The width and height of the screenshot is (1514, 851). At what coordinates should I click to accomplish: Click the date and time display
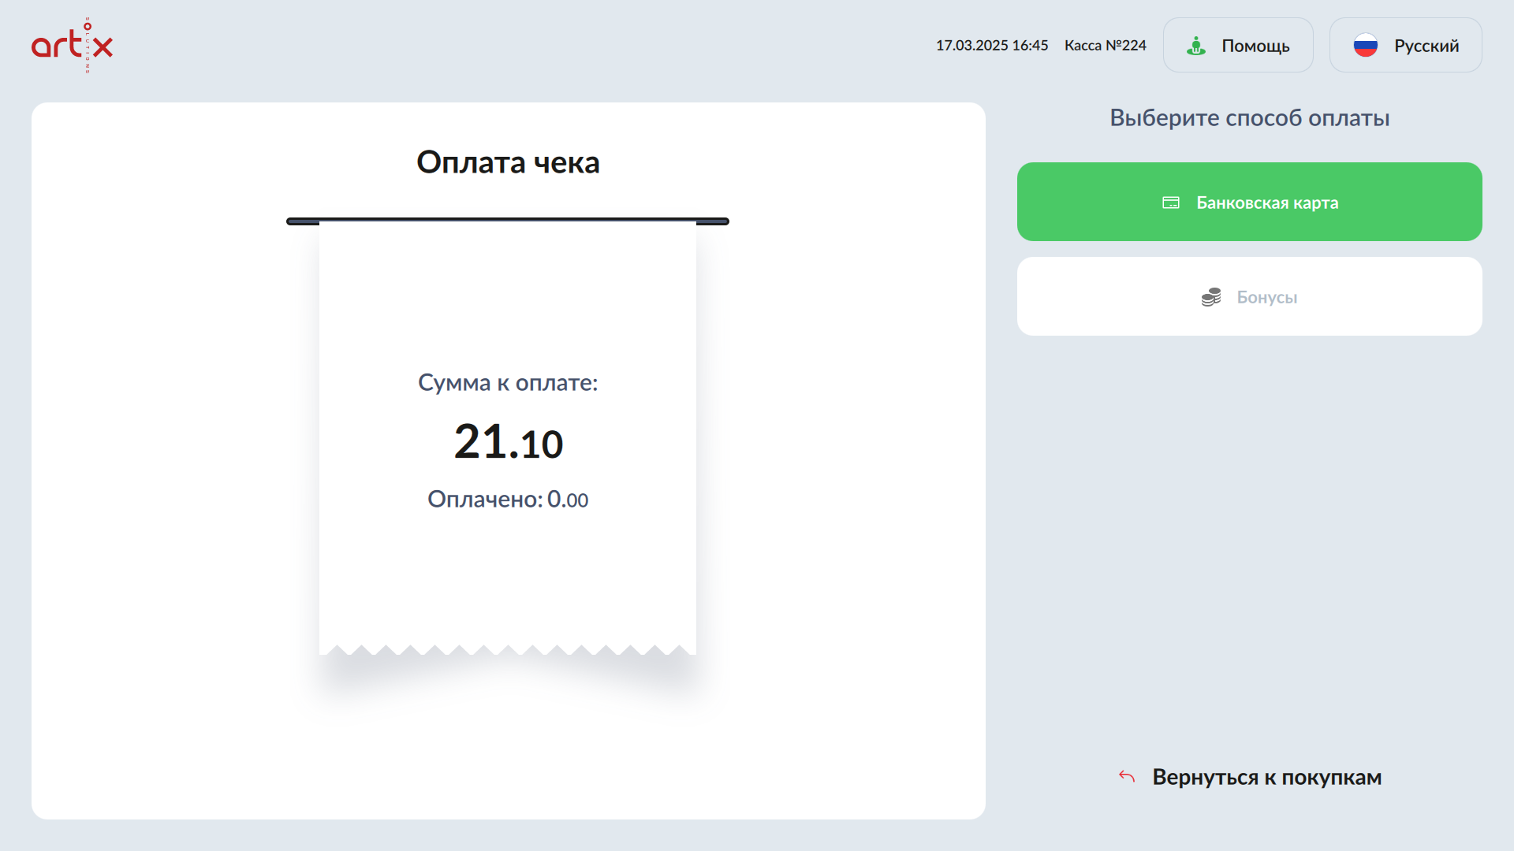[x=991, y=46]
